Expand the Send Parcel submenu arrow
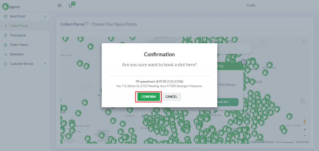 [45, 16]
